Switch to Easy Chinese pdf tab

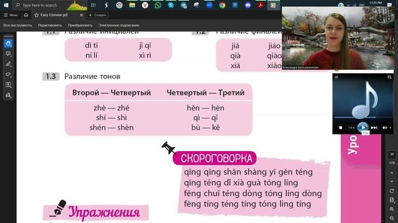click(54, 15)
